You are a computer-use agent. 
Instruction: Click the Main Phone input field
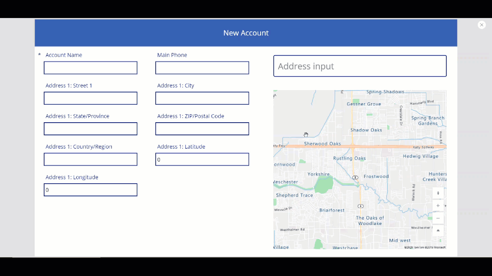click(202, 67)
